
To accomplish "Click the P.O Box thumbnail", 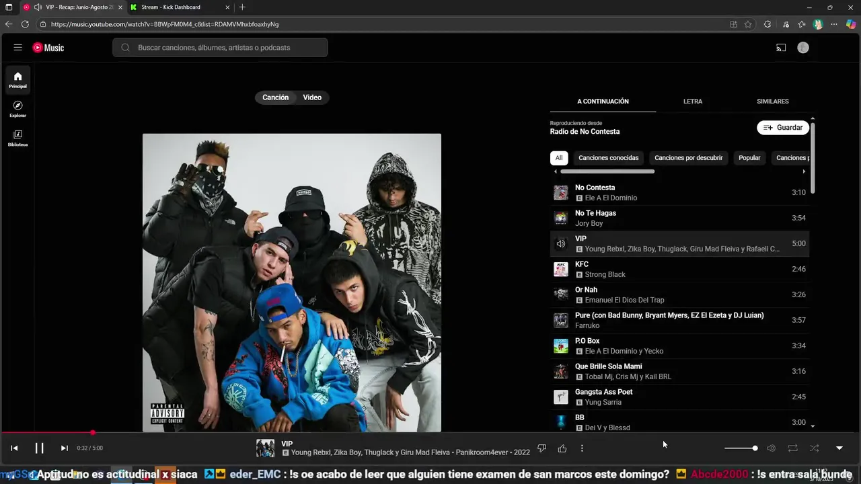I will click(560, 346).
